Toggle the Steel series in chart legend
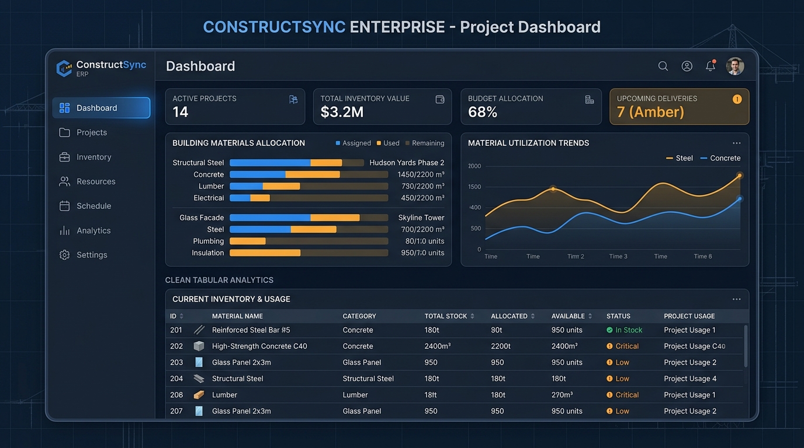Screen dimensions: 804x448 pyautogui.click(x=679, y=158)
